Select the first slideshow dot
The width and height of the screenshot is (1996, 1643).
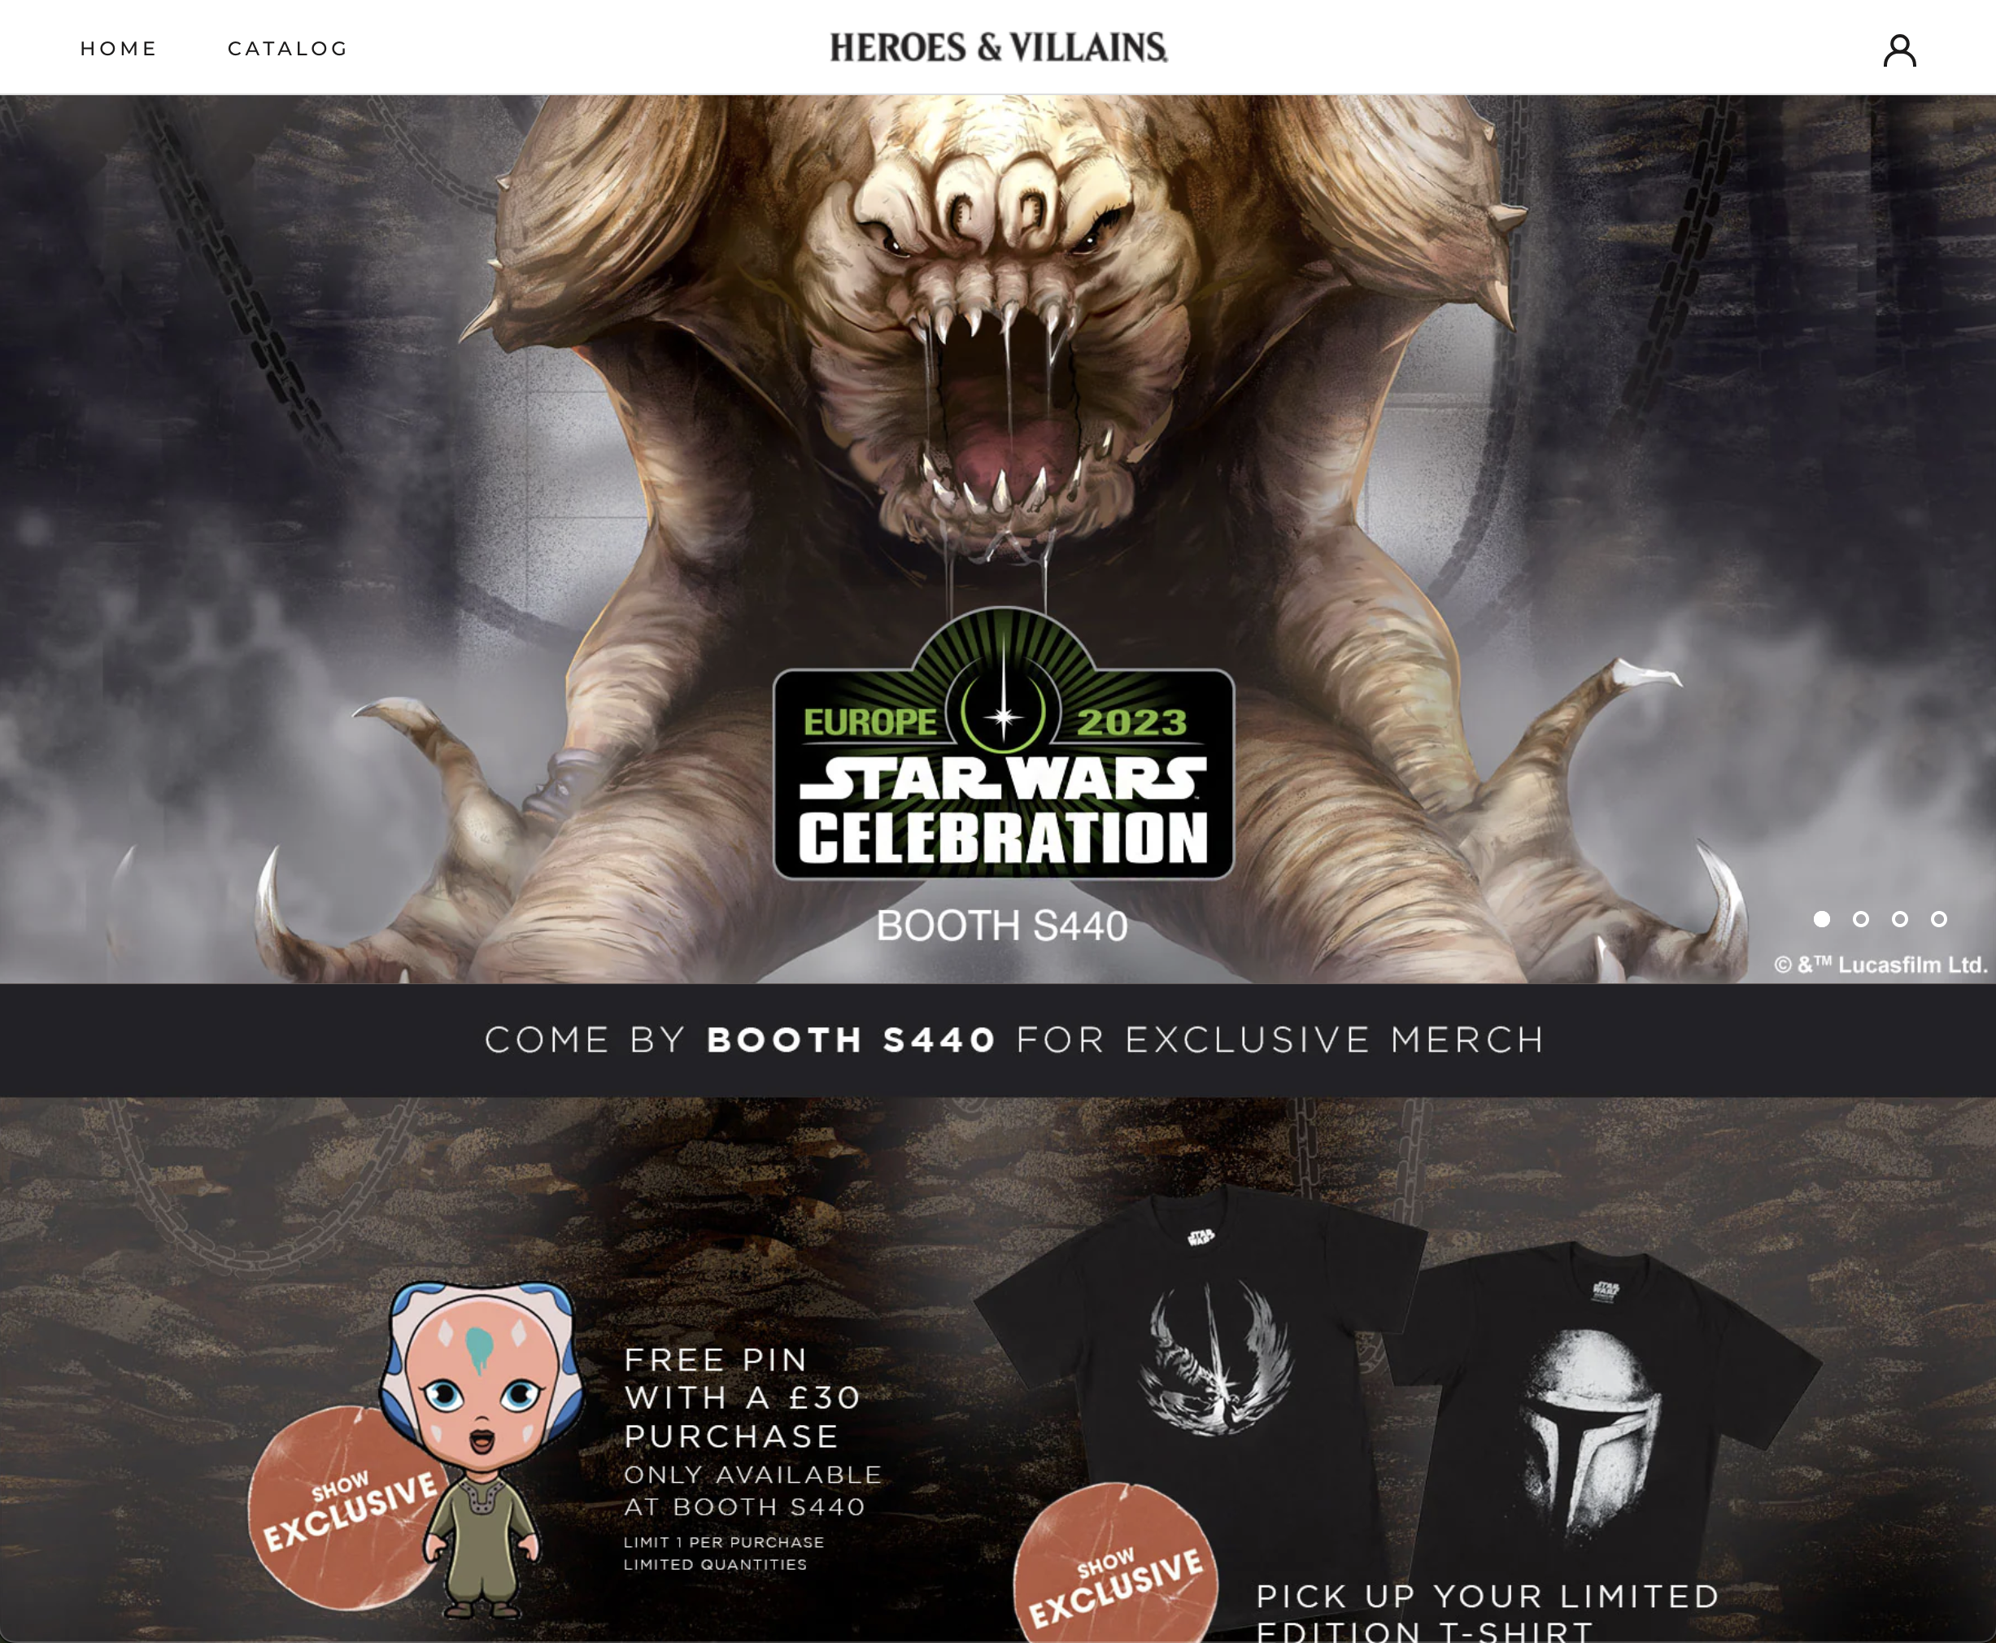1821,919
